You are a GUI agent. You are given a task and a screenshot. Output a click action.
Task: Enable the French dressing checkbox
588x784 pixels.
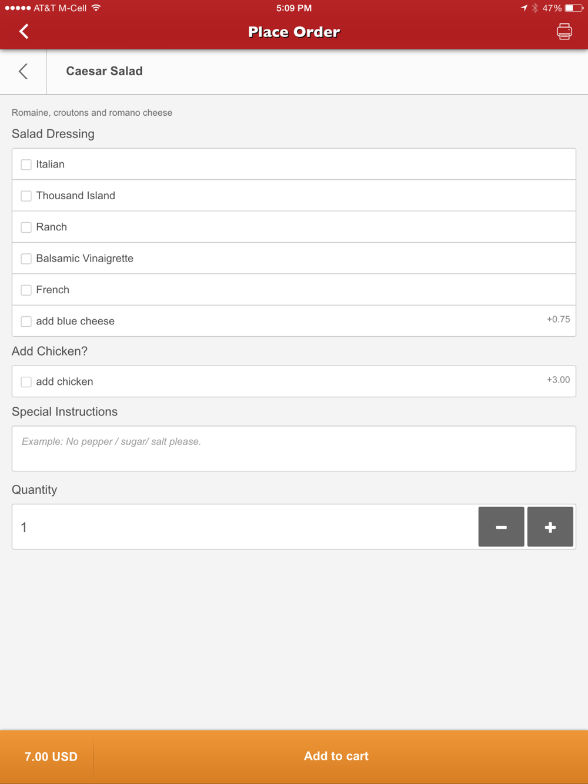pos(26,290)
